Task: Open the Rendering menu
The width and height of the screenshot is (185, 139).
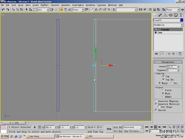Action: point(90,5)
